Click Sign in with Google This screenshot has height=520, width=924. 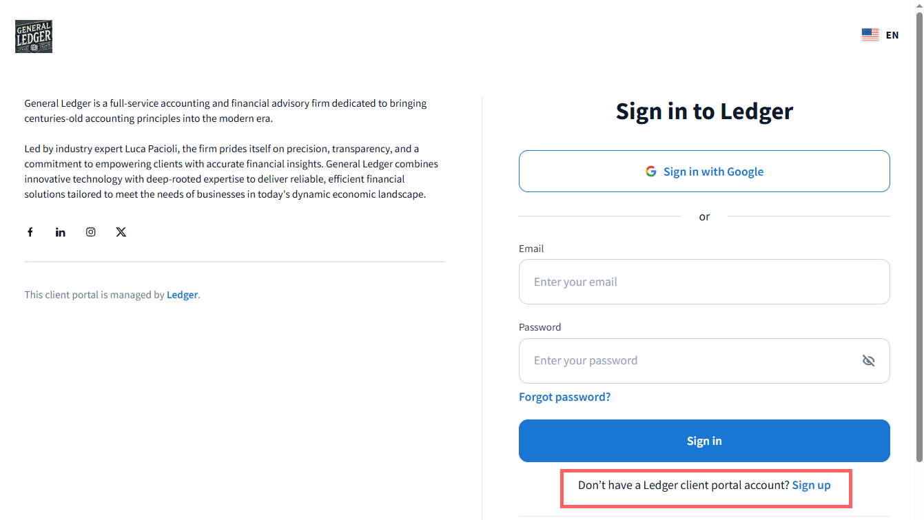point(704,171)
